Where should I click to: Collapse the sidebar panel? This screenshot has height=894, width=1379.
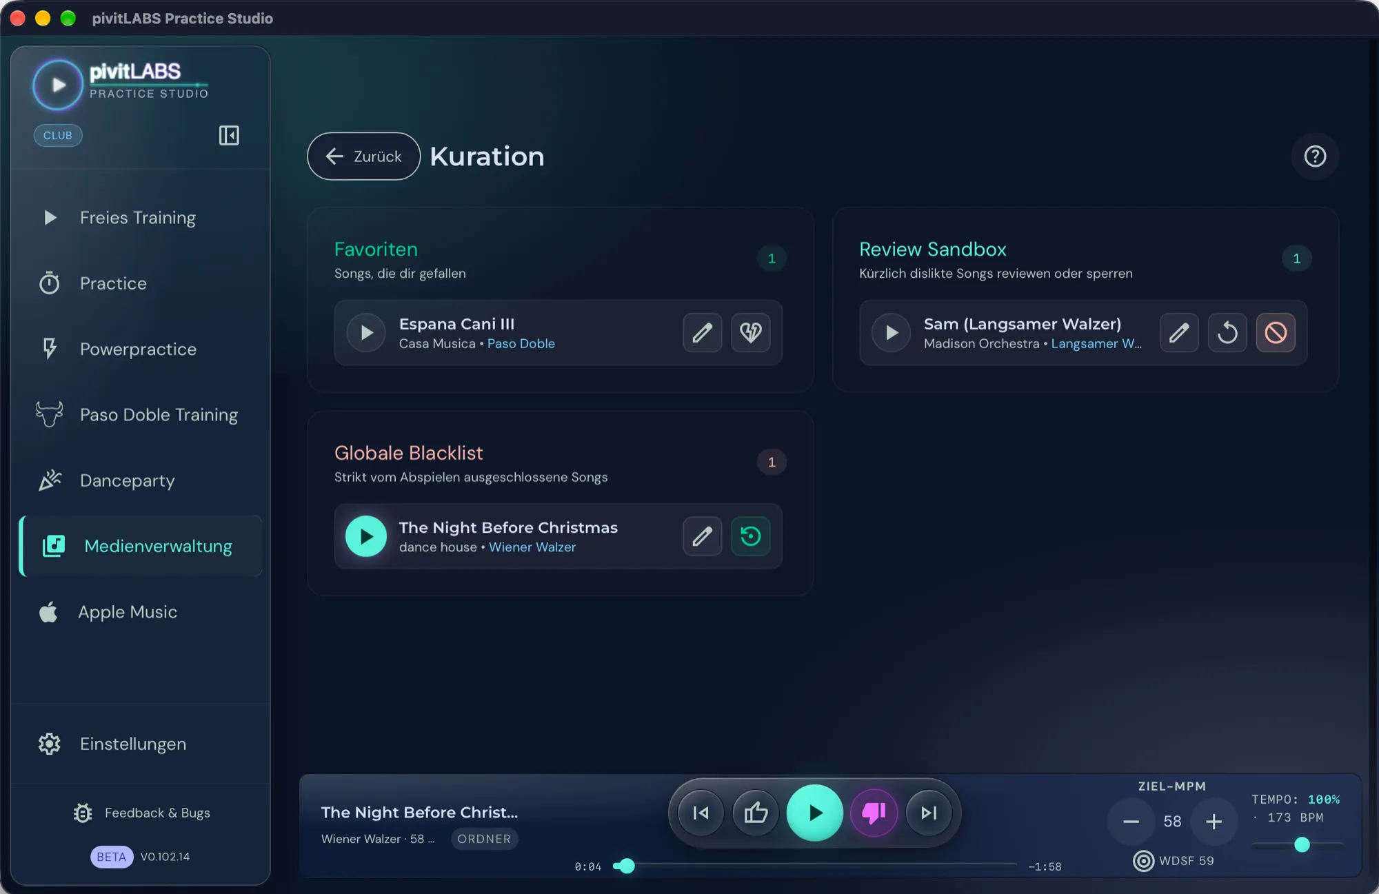pyautogui.click(x=229, y=135)
